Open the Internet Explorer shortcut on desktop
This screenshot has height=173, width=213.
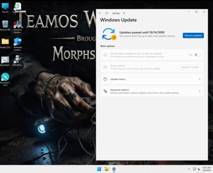[17, 8]
